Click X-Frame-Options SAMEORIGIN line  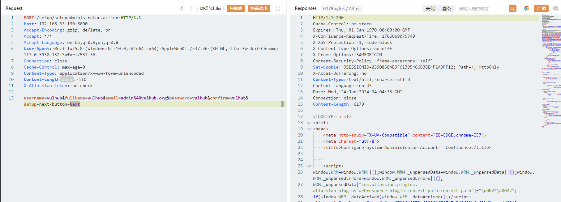[347, 55]
